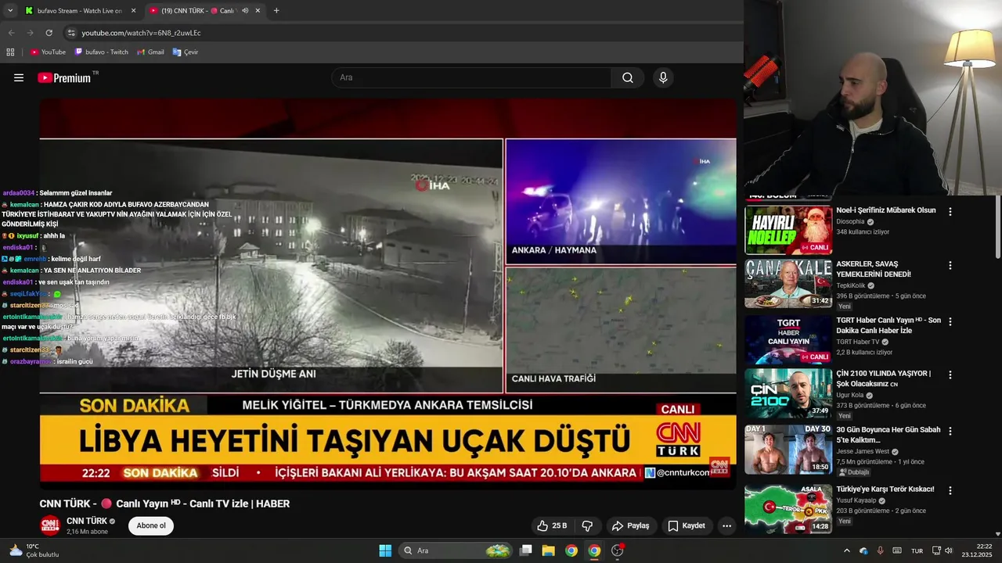The height and width of the screenshot is (563, 1002).
Task: Open the ÇANAKKALE video thumbnail
Action: tap(788, 284)
